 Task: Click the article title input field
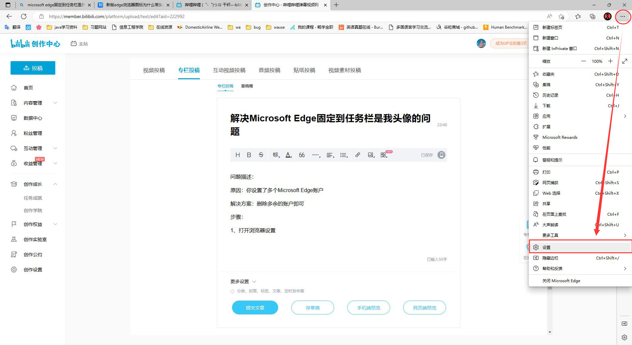pyautogui.click(x=330, y=125)
